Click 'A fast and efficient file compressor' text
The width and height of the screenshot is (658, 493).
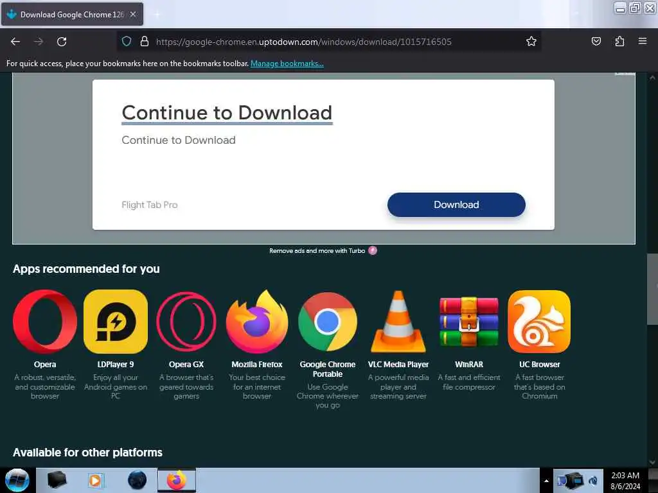tap(468, 382)
